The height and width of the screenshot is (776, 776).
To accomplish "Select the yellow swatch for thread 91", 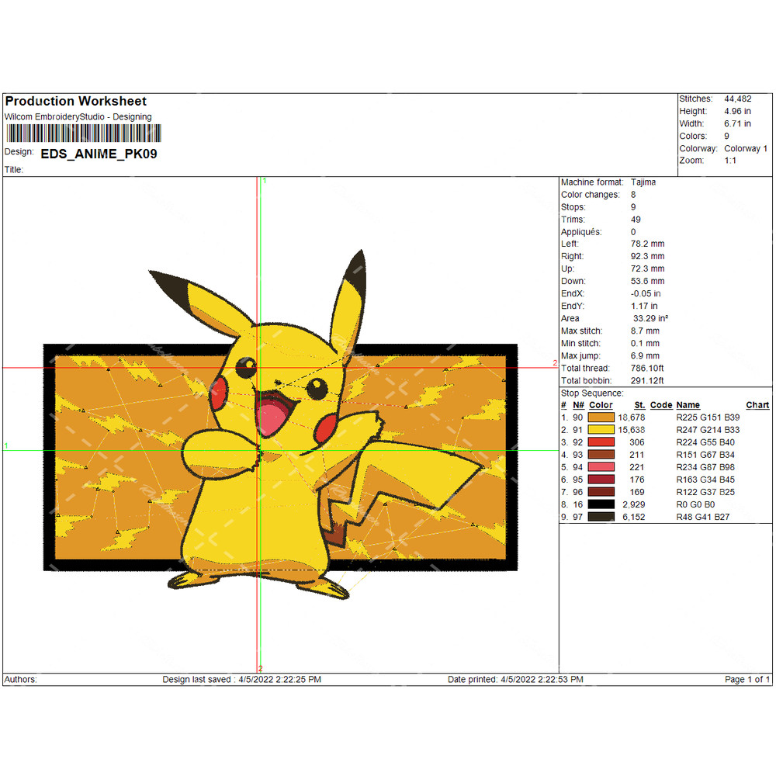I will click(601, 430).
